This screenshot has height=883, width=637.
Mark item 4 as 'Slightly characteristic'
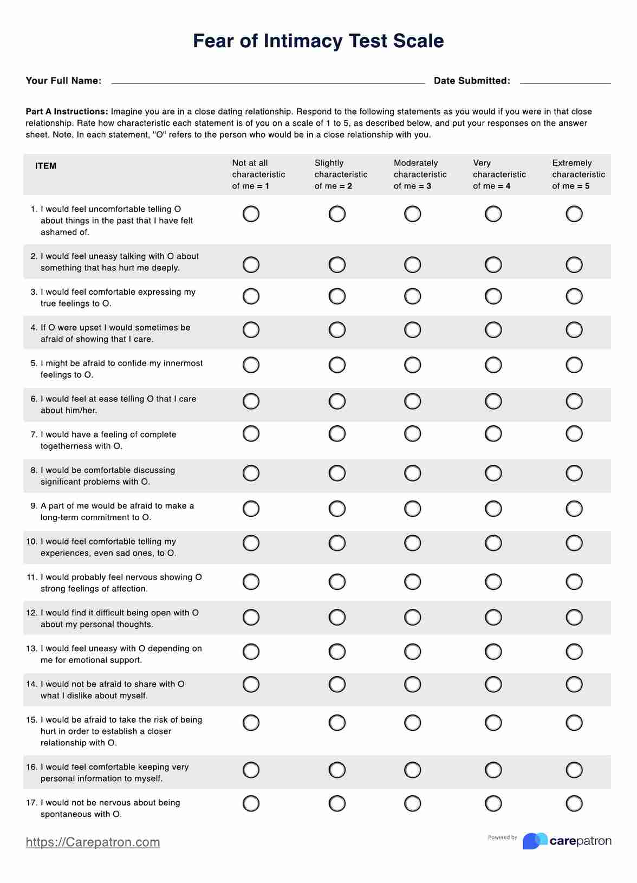click(x=337, y=330)
